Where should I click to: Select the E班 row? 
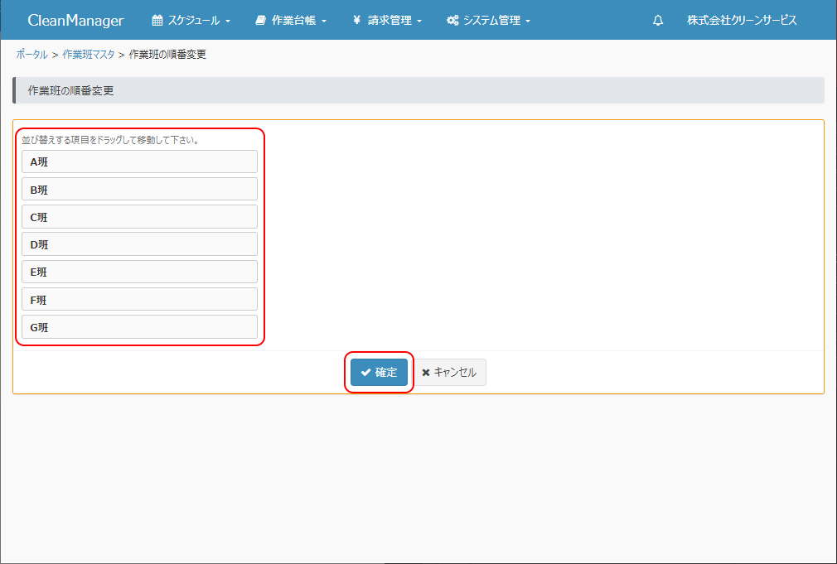pos(139,272)
